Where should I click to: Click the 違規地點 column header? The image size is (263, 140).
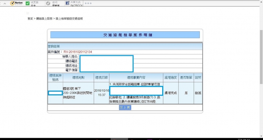(x=78, y=78)
